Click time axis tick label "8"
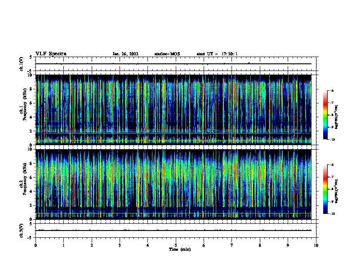356x275 pixels. [260, 245]
